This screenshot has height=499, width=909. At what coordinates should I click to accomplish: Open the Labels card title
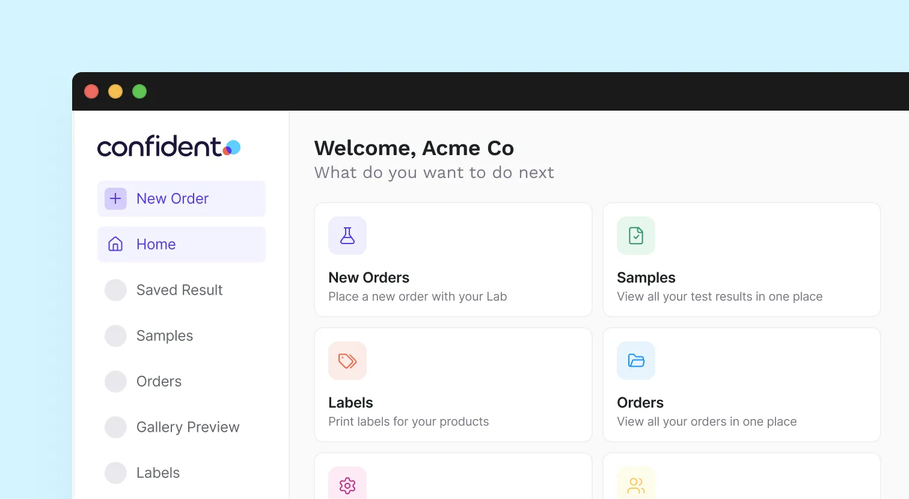[350, 402]
